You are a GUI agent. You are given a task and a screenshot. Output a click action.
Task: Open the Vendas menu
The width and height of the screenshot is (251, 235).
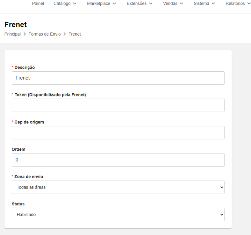click(173, 4)
